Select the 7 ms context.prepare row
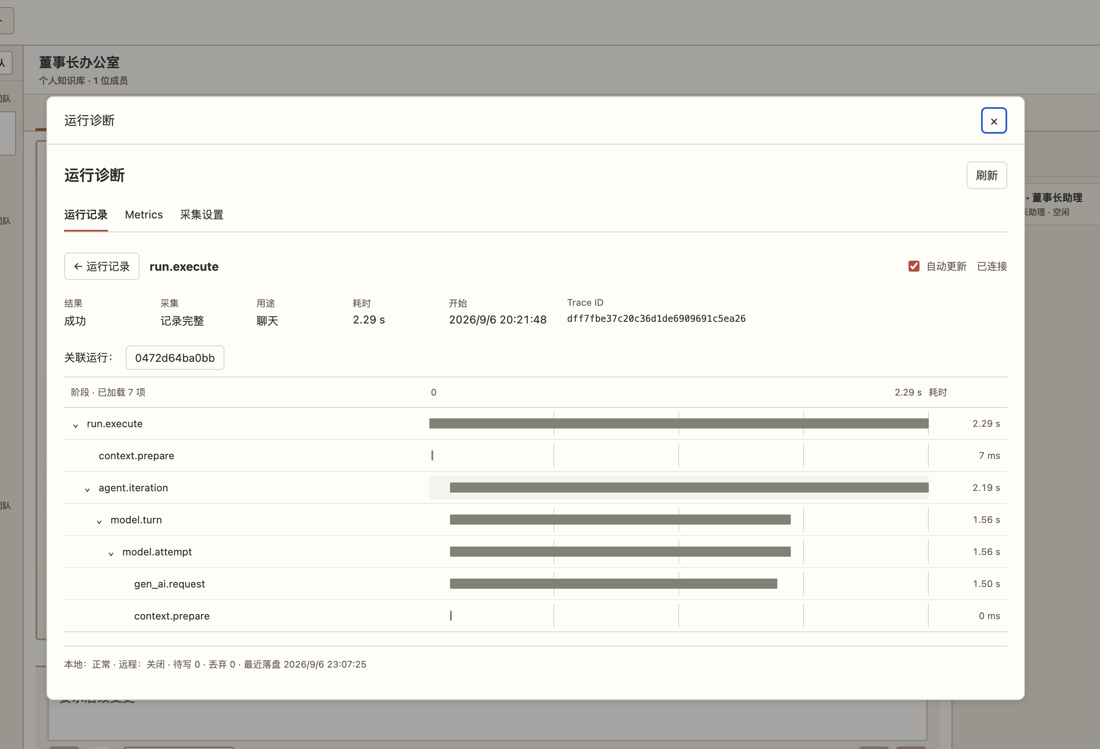This screenshot has height=749, width=1100. (535, 455)
